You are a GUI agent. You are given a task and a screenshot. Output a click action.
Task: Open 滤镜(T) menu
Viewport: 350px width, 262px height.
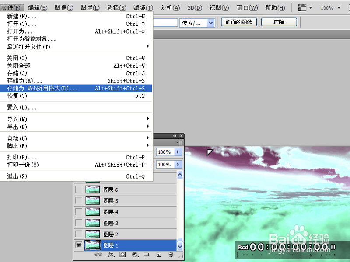pyautogui.click(x=143, y=8)
